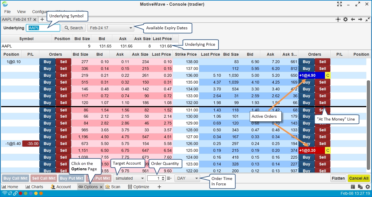Close the AAPL Feb-24 17 tab
The width and height of the screenshot is (372, 197).
pyautogui.click(x=35, y=20)
